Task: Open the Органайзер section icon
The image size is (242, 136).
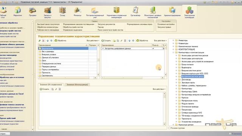Action: (x=135, y=12)
